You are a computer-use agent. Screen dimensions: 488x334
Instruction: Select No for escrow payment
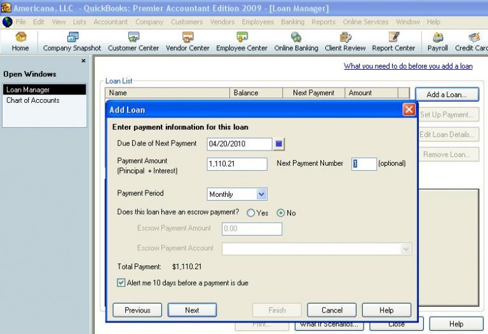(281, 213)
